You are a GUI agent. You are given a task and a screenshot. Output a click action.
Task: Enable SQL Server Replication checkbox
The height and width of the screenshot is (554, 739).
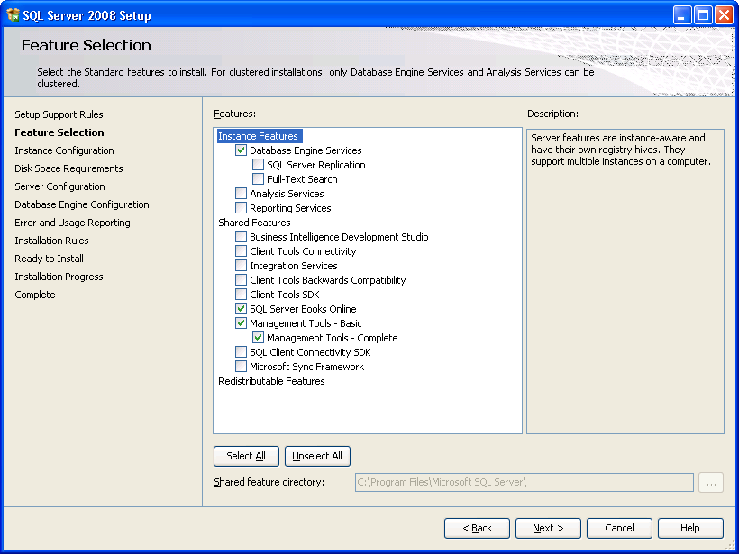pos(258,165)
